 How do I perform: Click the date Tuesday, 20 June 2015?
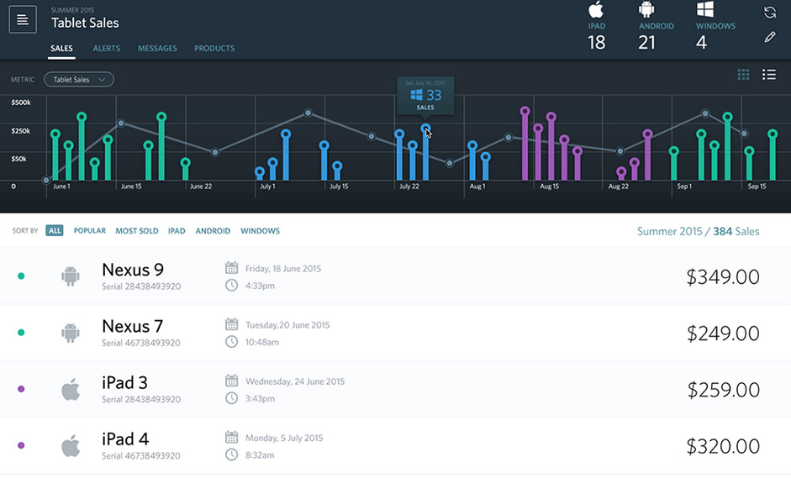coord(287,325)
